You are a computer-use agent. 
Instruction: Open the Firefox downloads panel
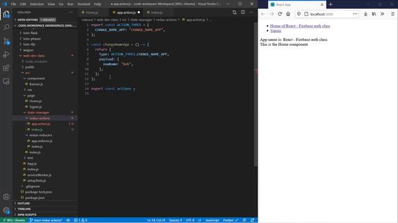tap(366, 14)
